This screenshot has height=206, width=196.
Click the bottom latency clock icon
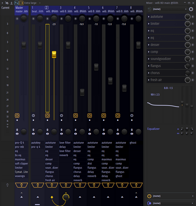click(x=149, y=196)
